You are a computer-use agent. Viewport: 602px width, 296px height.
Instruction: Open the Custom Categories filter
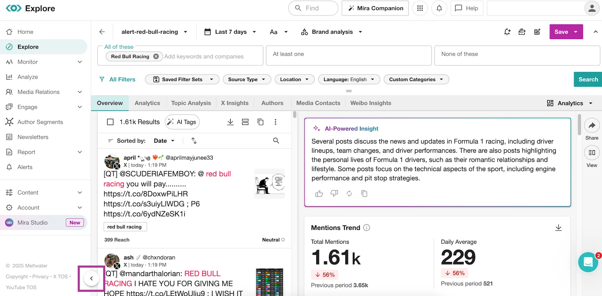tap(417, 79)
